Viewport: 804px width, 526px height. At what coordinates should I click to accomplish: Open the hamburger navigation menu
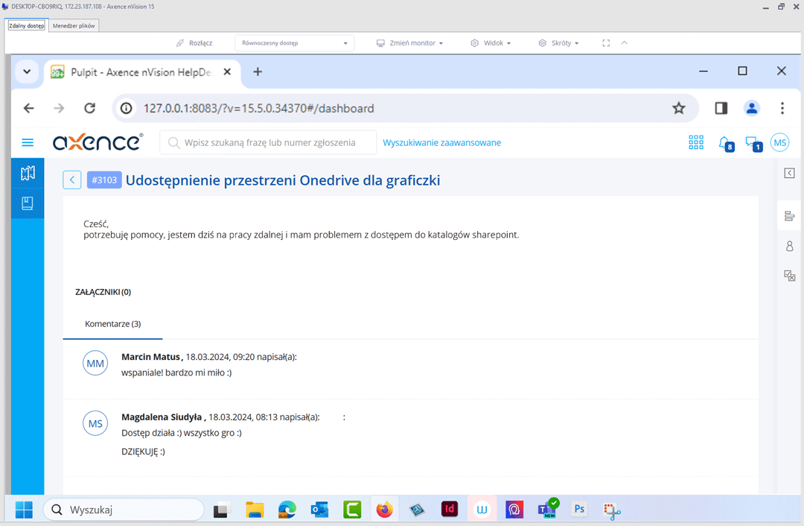28,142
